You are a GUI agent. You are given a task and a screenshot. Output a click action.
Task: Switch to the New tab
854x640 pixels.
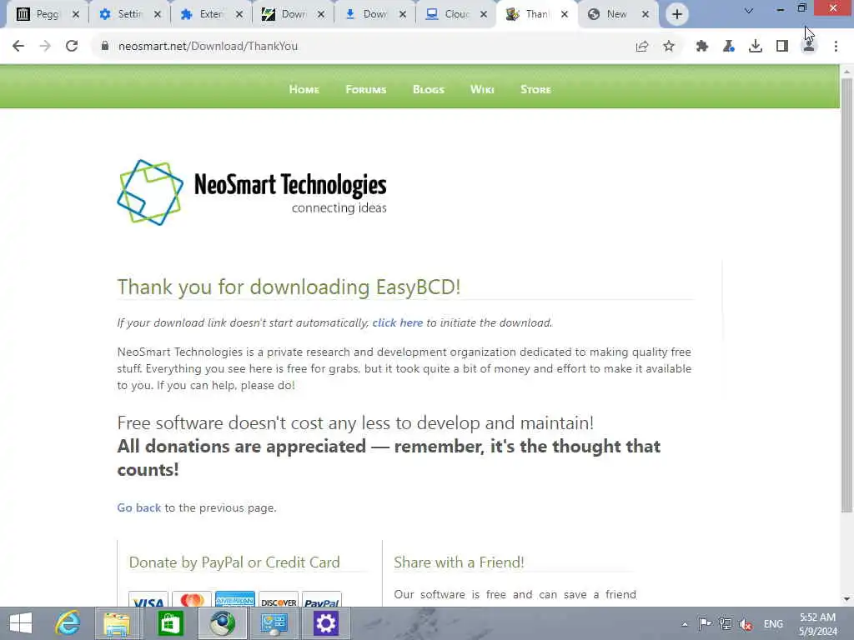click(616, 15)
